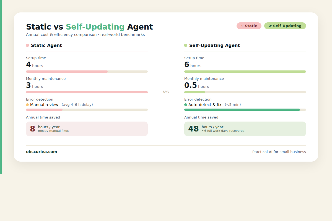This screenshot has height=221, width=332.
Task: Click 'Annual time saved' label under Self-Updating Agent
Action: point(201,117)
